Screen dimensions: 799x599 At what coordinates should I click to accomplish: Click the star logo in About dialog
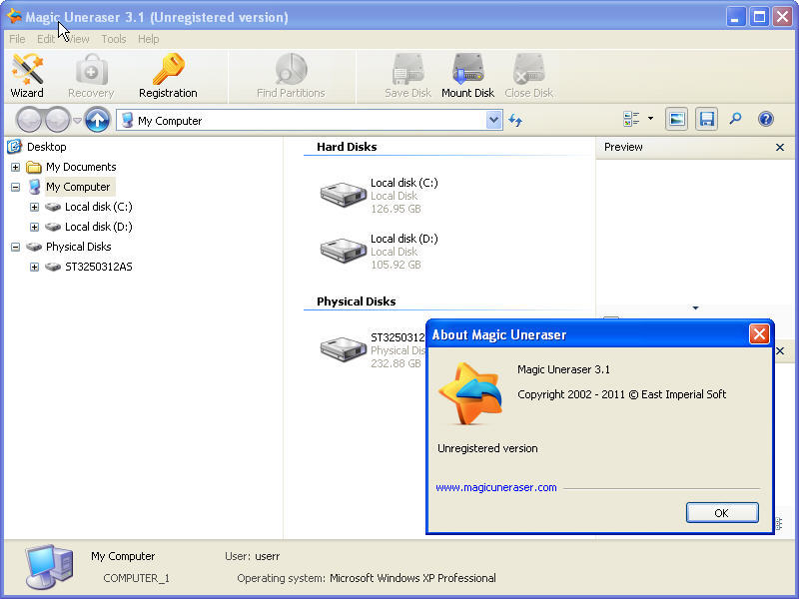pos(470,393)
